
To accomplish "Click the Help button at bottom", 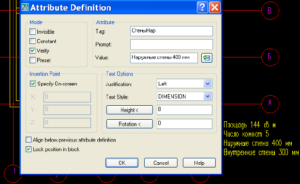I will [199, 163].
